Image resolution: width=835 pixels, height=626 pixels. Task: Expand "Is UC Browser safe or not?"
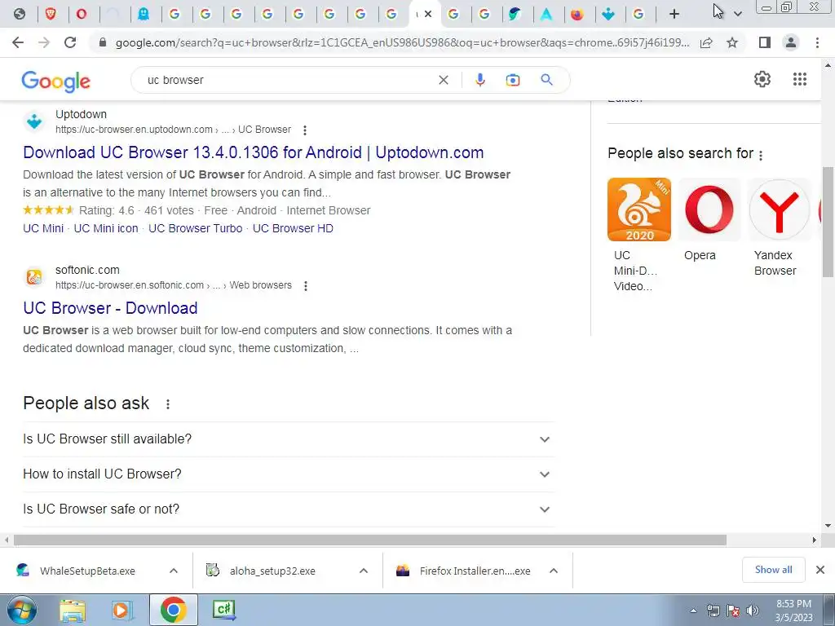pos(289,509)
